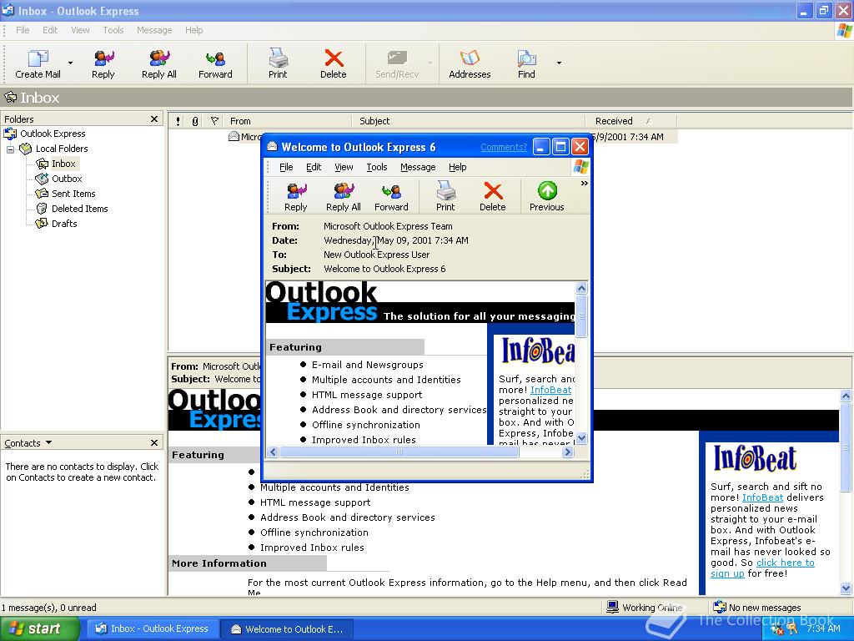Click Forward in Welcome message window
The height and width of the screenshot is (641, 854).
click(391, 197)
